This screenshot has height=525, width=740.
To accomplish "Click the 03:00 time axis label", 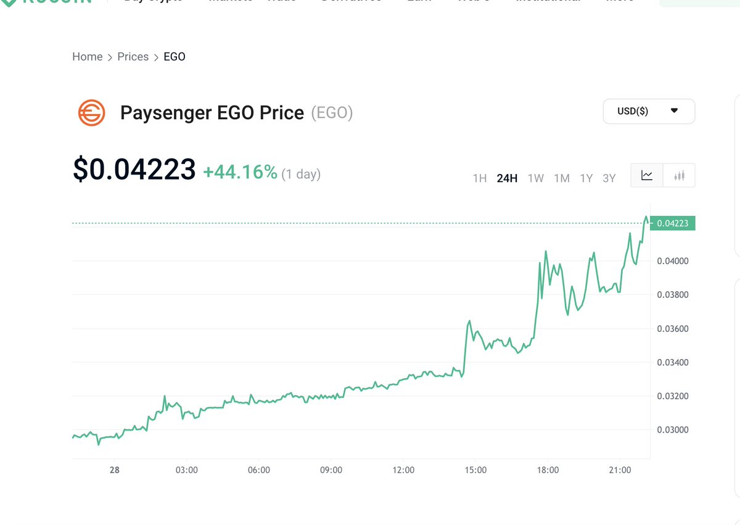I will point(186,470).
